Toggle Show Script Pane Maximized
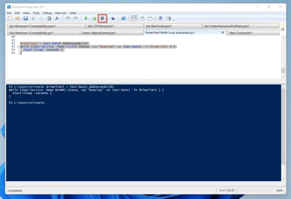This screenshot has height=199, width=291. click(150, 18)
